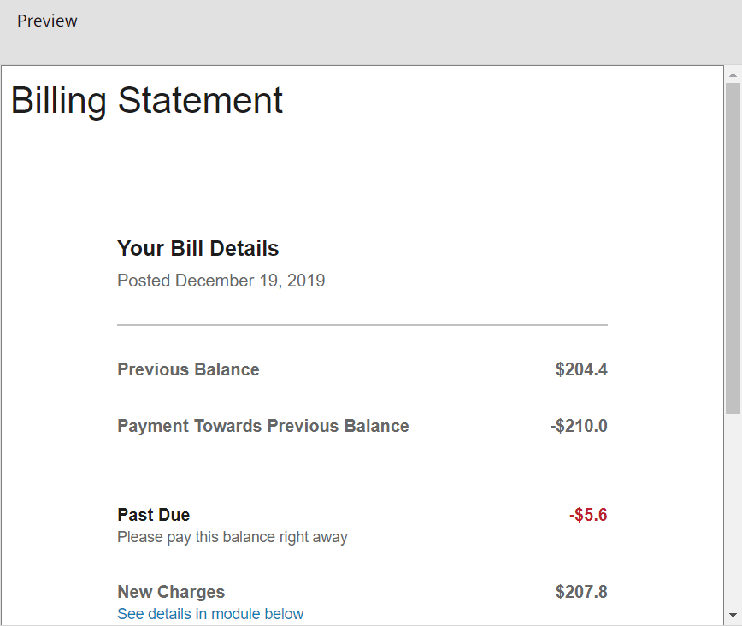Image resolution: width=742 pixels, height=626 pixels.
Task: Click the Past Due label
Action: pyautogui.click(x=153, y=515)
